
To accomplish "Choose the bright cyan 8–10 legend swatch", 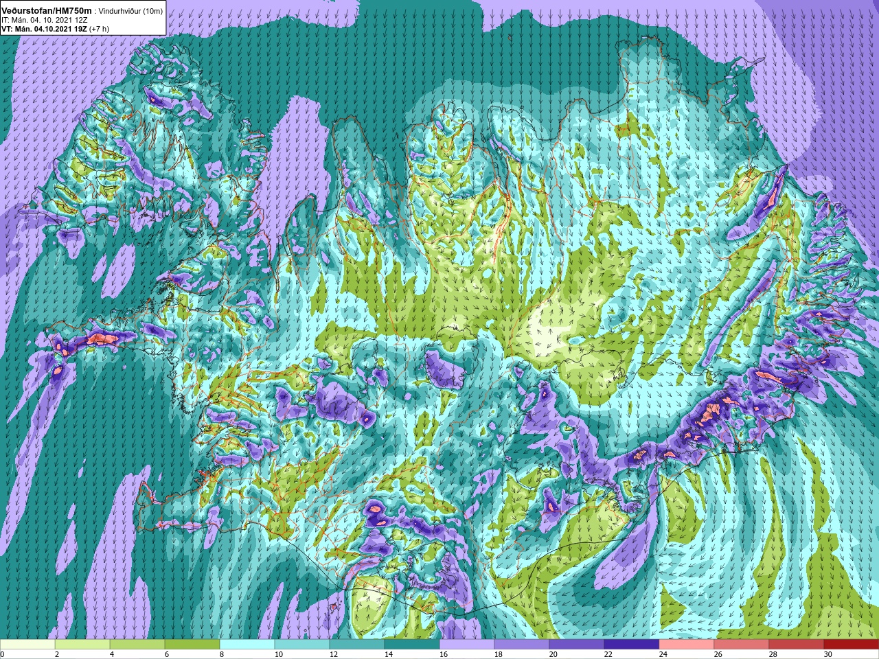I will [x=247, y=645].
